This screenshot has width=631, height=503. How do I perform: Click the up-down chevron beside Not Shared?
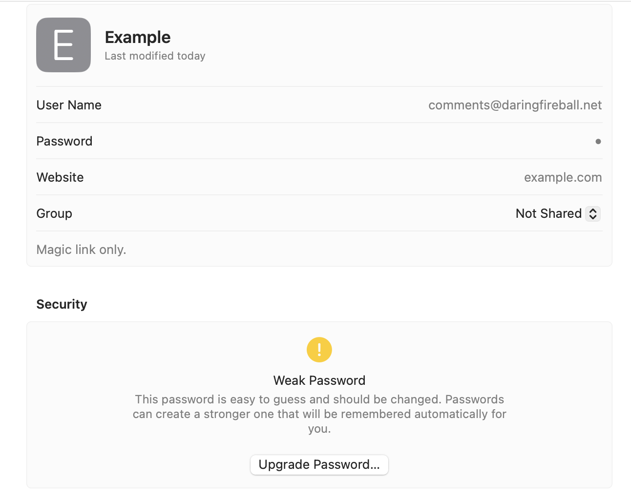tap(593, 213)
